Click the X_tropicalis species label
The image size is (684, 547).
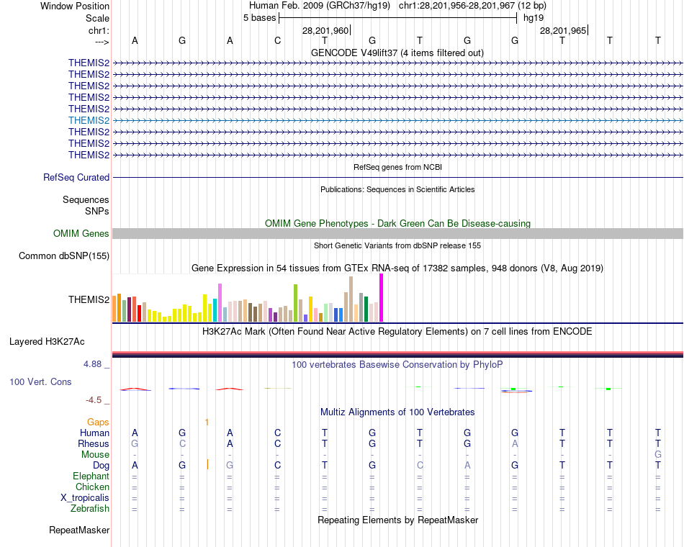85,498
